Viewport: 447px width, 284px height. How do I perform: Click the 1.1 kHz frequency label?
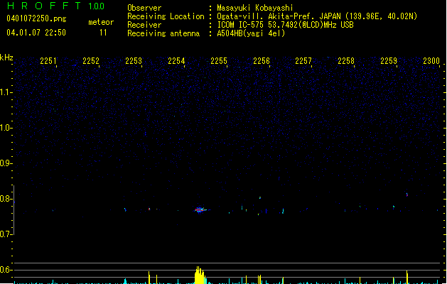click(x=6, y=92)
